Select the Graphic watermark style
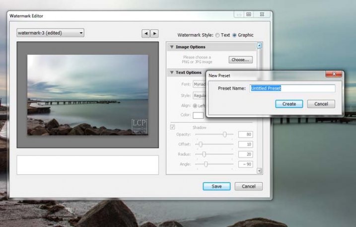This screenshot has width=356, height=227. click(x=234, y=35)
